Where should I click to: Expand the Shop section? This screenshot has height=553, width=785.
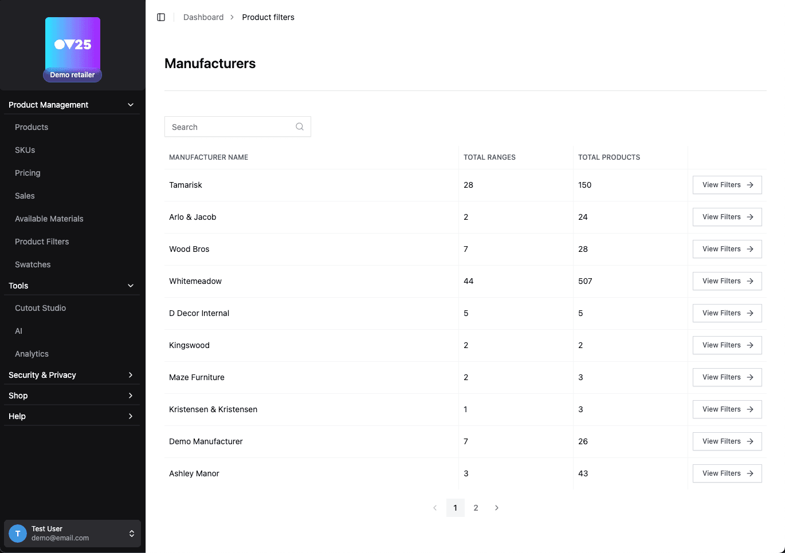(x=130, y=395)
